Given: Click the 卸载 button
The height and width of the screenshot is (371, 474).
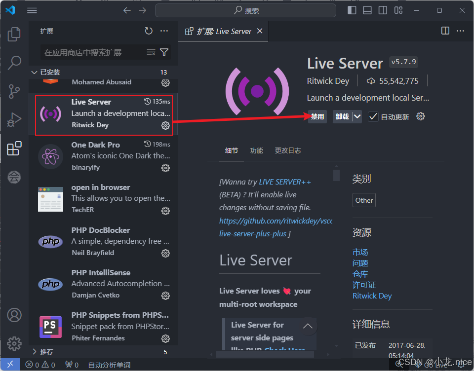Looking at the screenshot, I should (342, 116).
